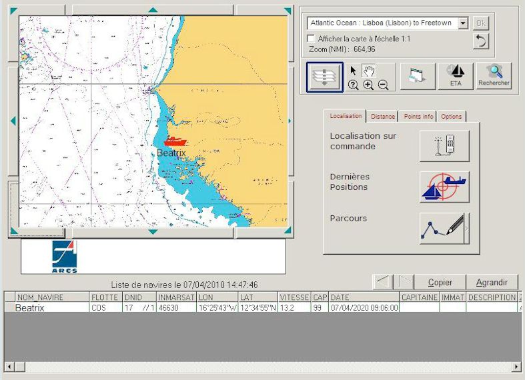Viewport: 525px width, 380px height.
Task: Switch to the Localisation tab
Action: pyautogui.click(x=346, y=116)
